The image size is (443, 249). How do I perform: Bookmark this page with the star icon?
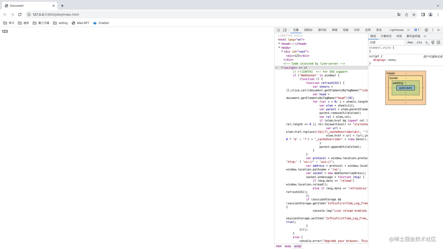point(414,15)
